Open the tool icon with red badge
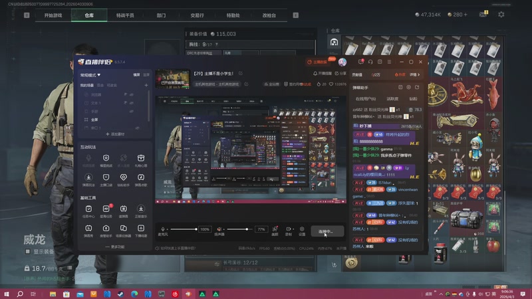Image resolution: width=532 pixels, height=299 pixels. click(106, 209)
